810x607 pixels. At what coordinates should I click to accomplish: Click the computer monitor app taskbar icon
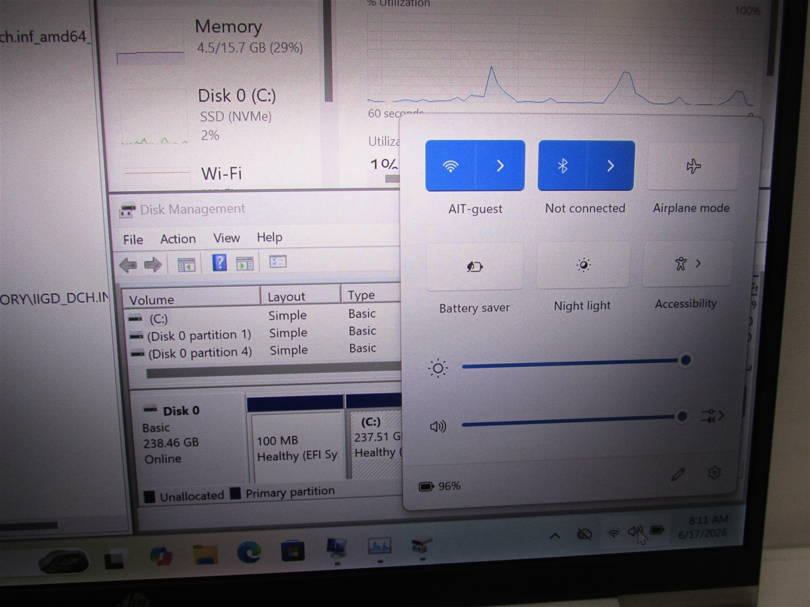[x=336, y=548]
